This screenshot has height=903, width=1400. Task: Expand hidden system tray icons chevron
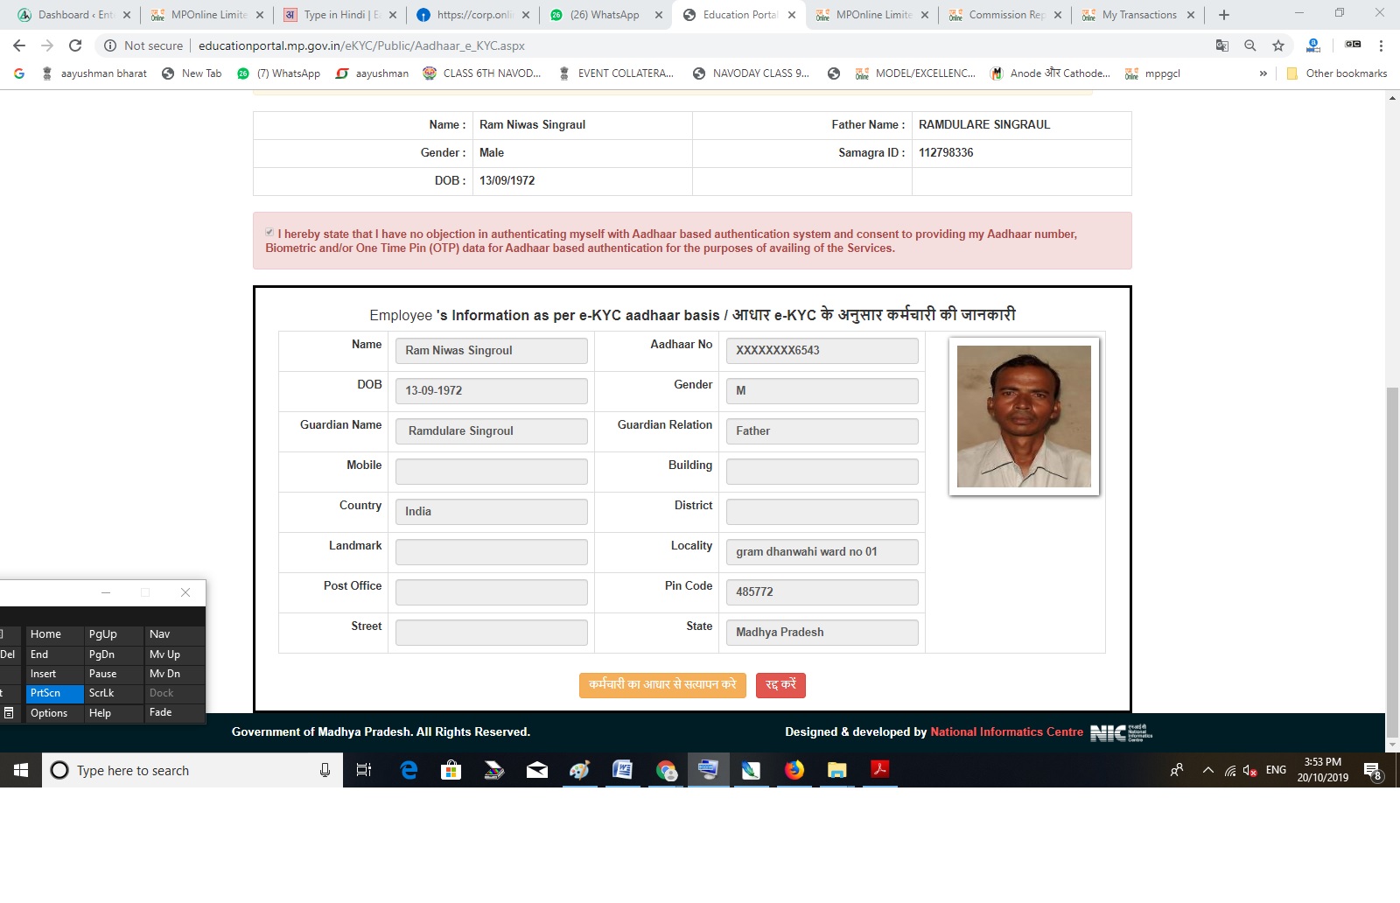(x=1207, y=771)
